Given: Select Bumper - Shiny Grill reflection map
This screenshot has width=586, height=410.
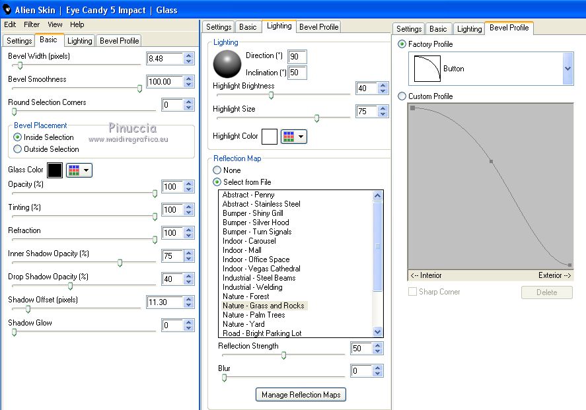Looking at the screenshot, I should coord(253,213).
